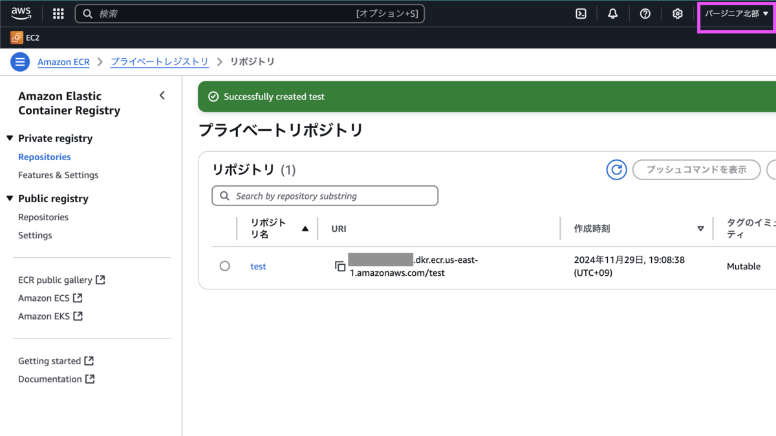This screenshot has height=436, width=776.
Task: Focus the AWS 検索 search bar
Action: coord(250,14)
